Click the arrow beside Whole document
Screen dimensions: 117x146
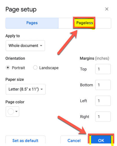(41, 46)
